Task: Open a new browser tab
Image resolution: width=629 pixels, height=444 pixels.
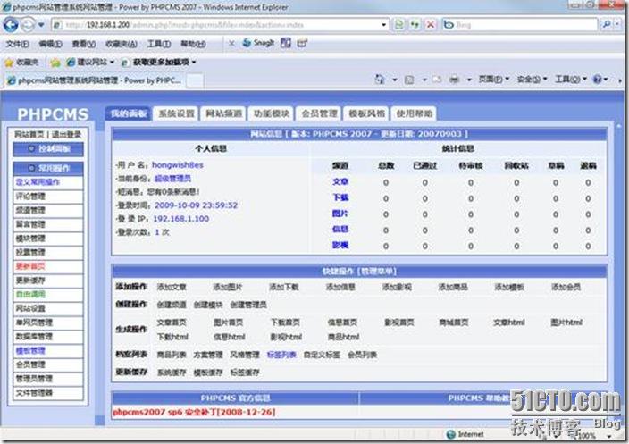Action: [x=195, y=80]
